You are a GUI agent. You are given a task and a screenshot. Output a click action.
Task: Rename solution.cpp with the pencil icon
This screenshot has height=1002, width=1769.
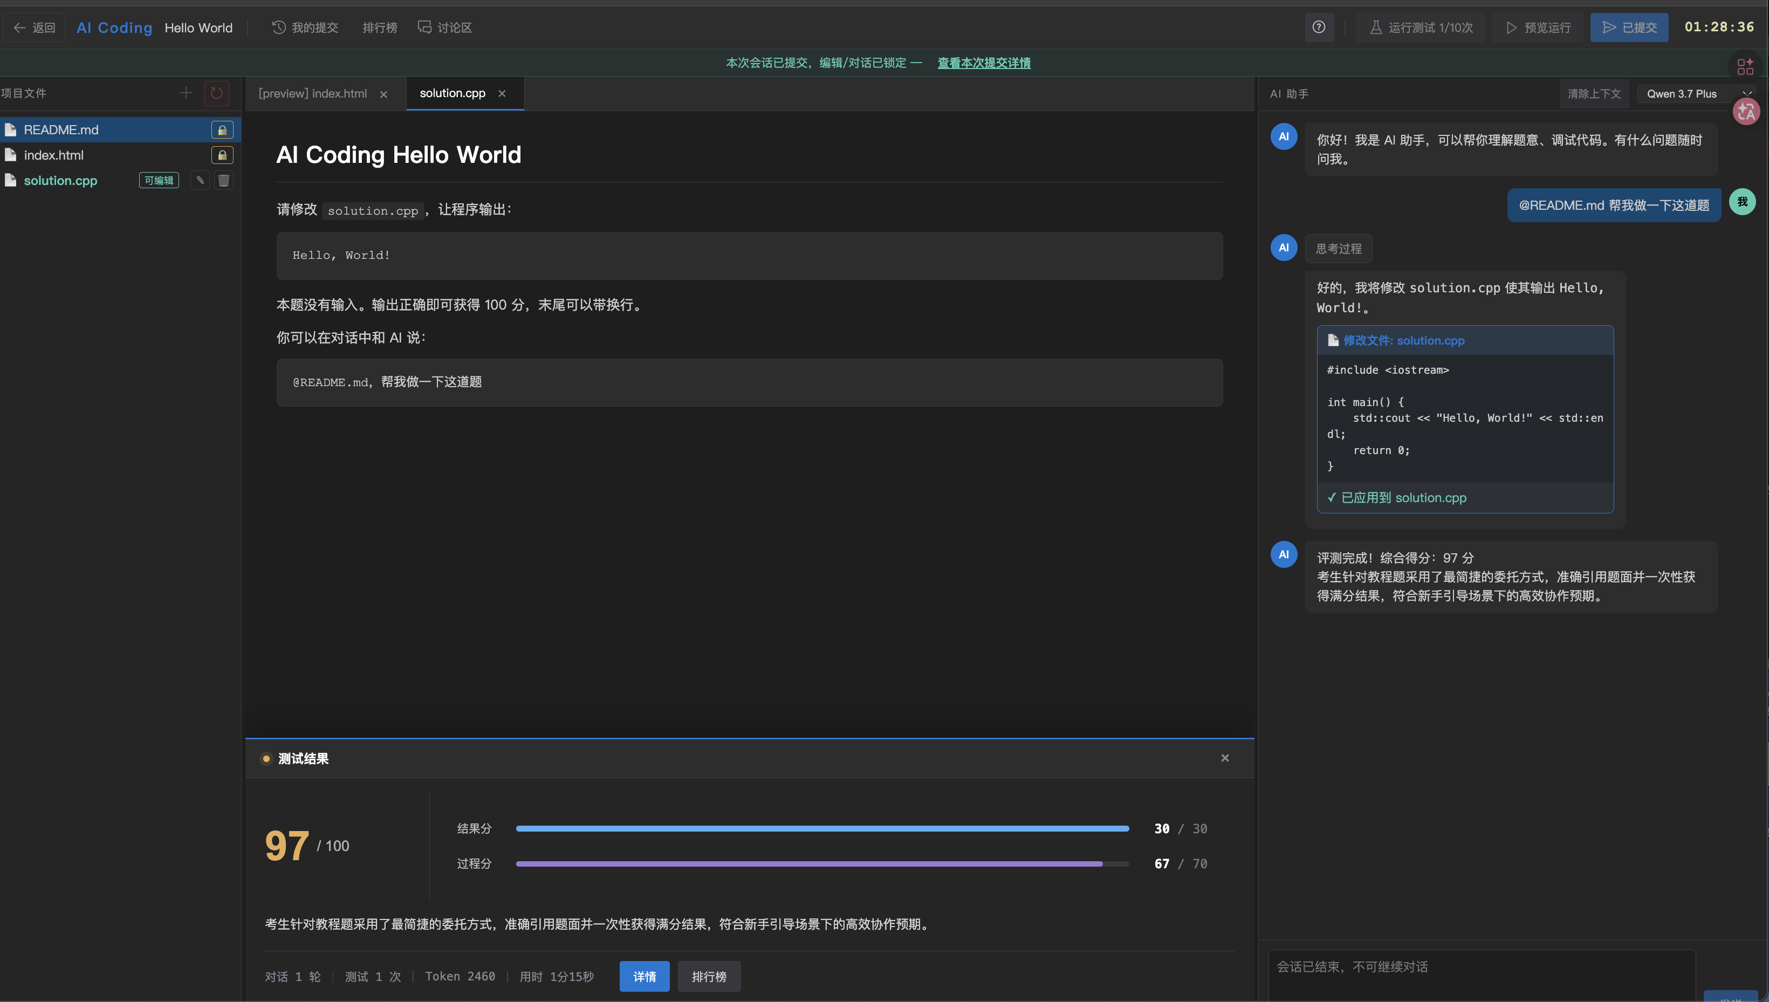200,180
